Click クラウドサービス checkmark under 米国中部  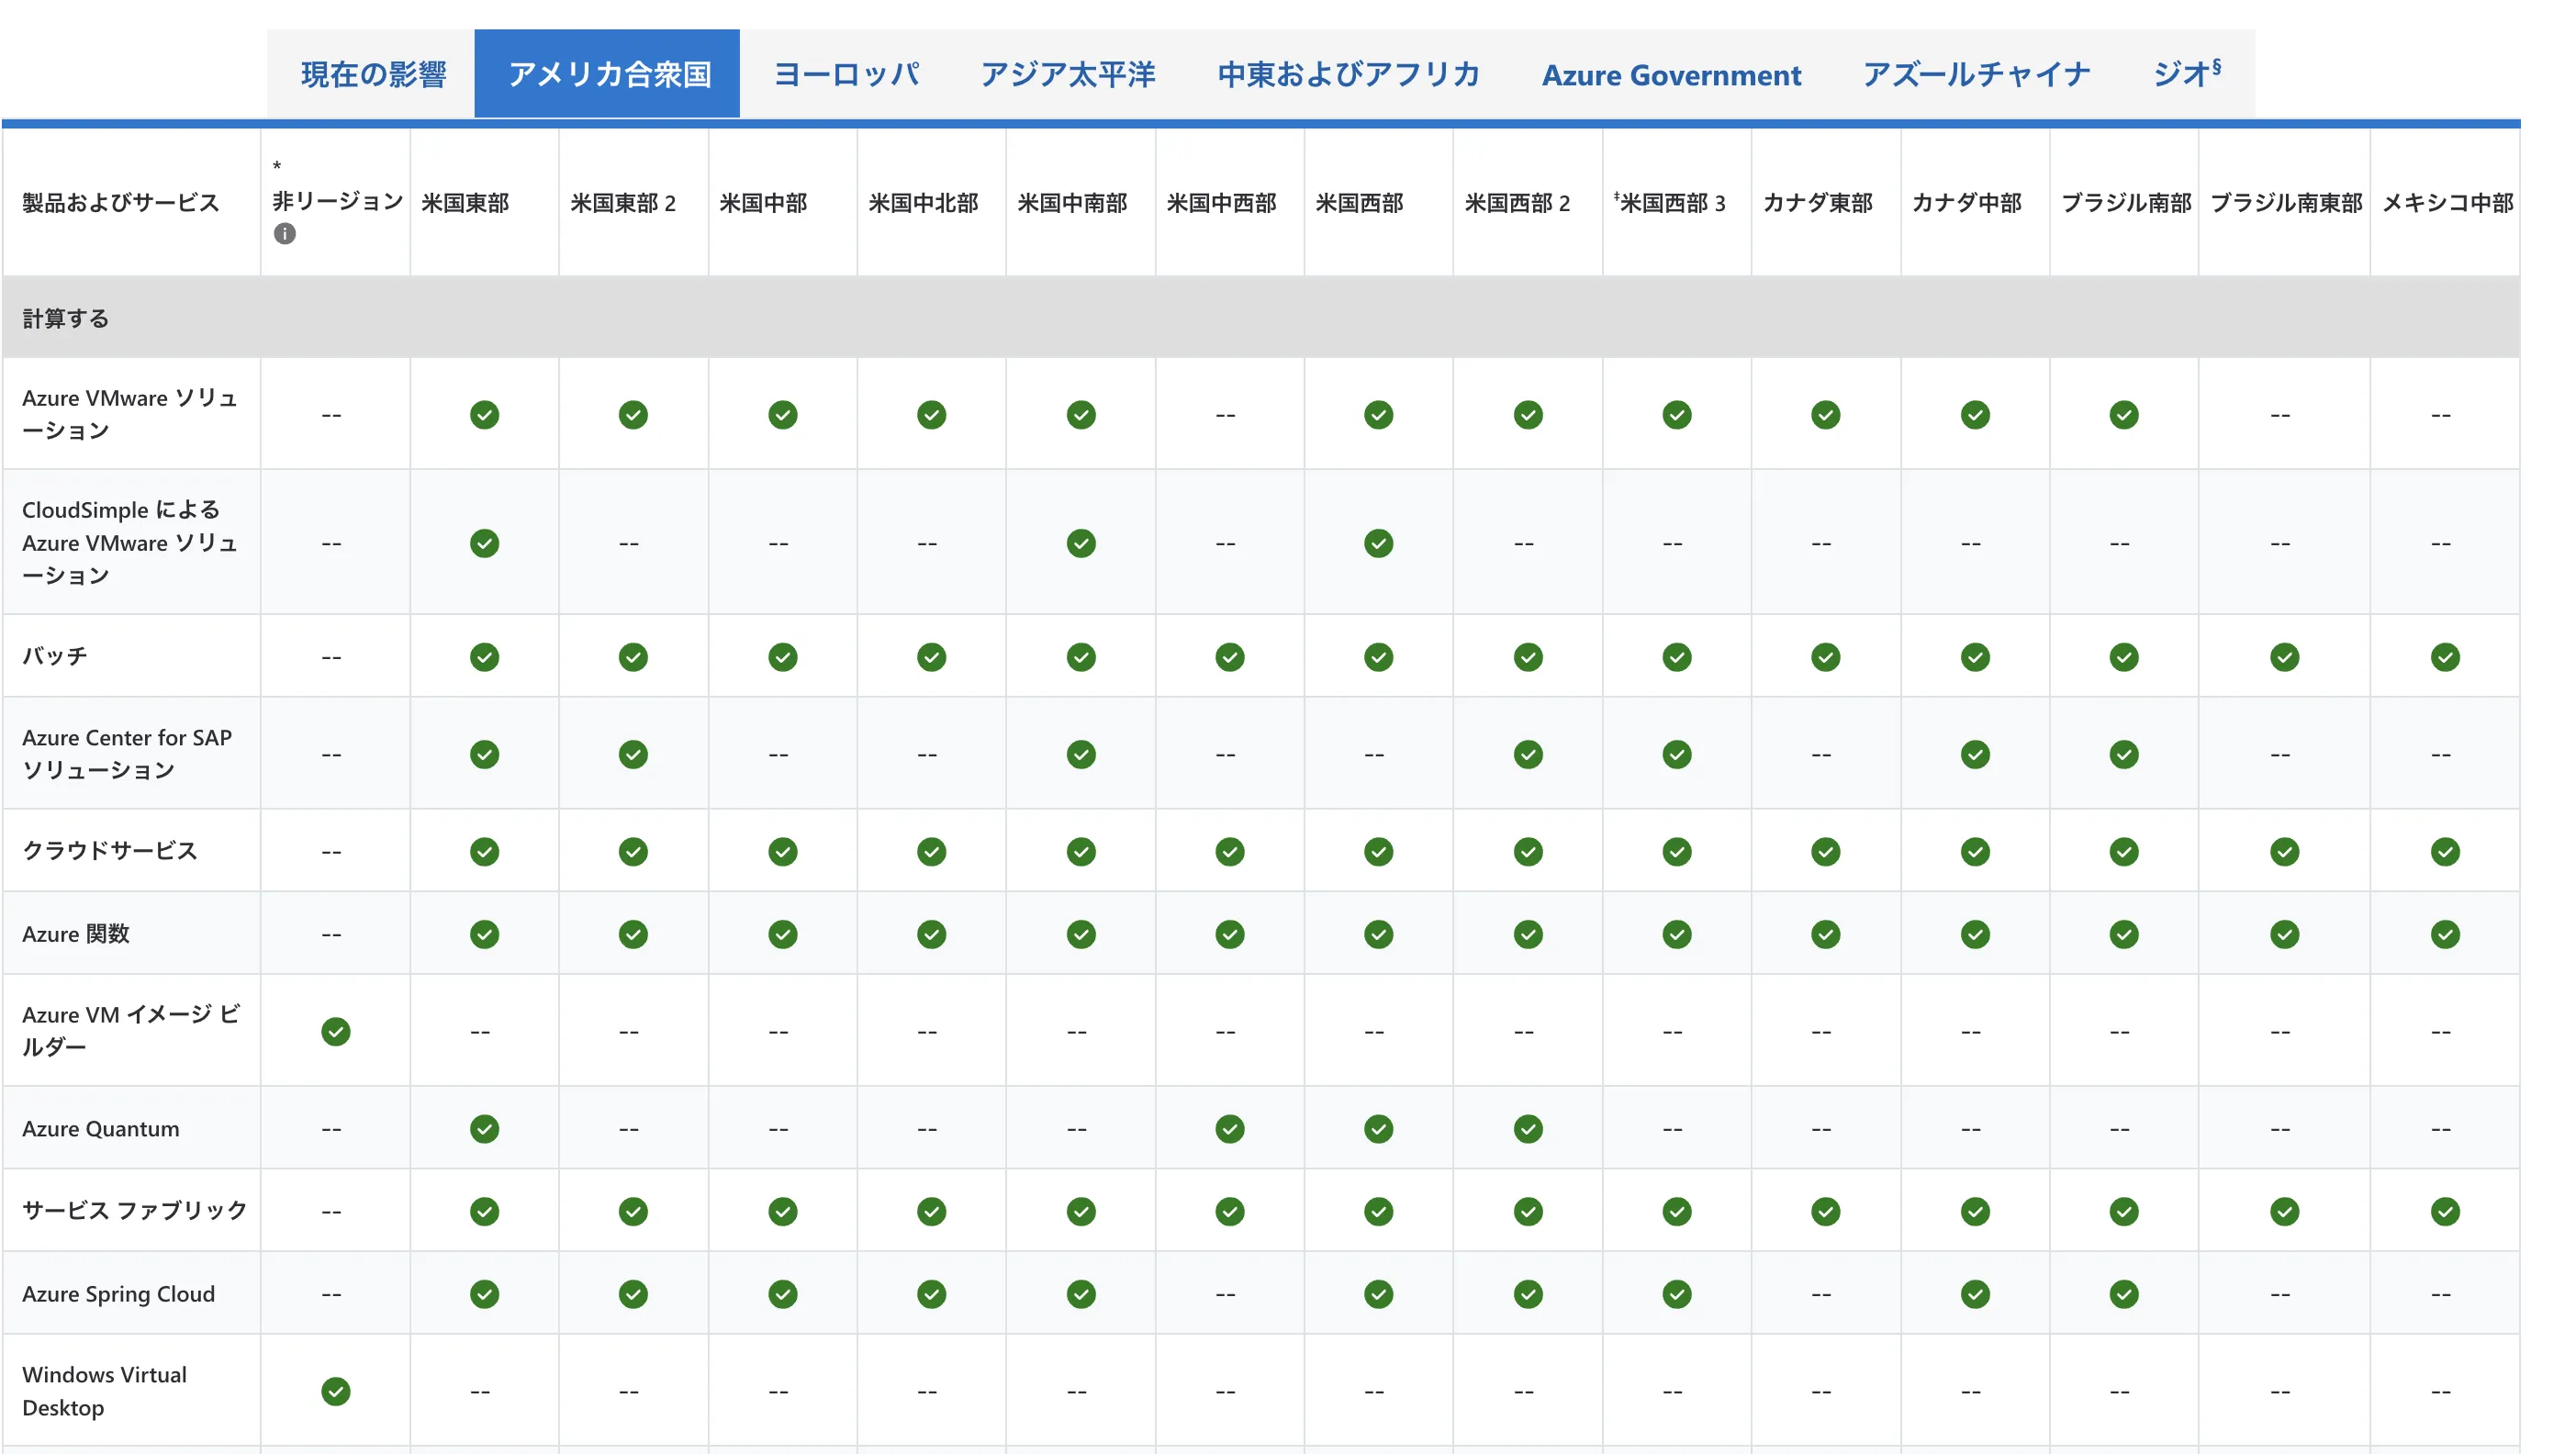(x=782, y=851)
